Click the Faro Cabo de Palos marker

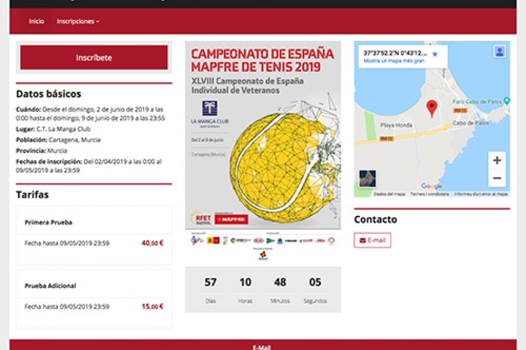(507, 100)
